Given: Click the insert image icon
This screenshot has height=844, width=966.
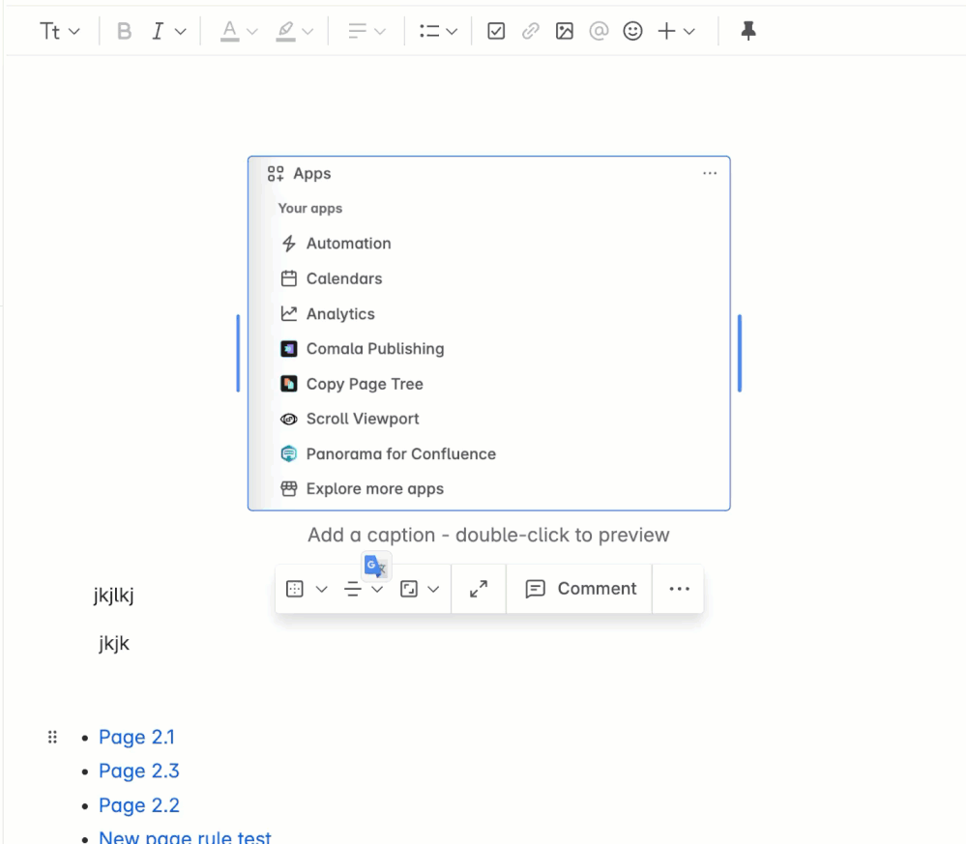Looking at the screenshot, I should pos(565,31).
